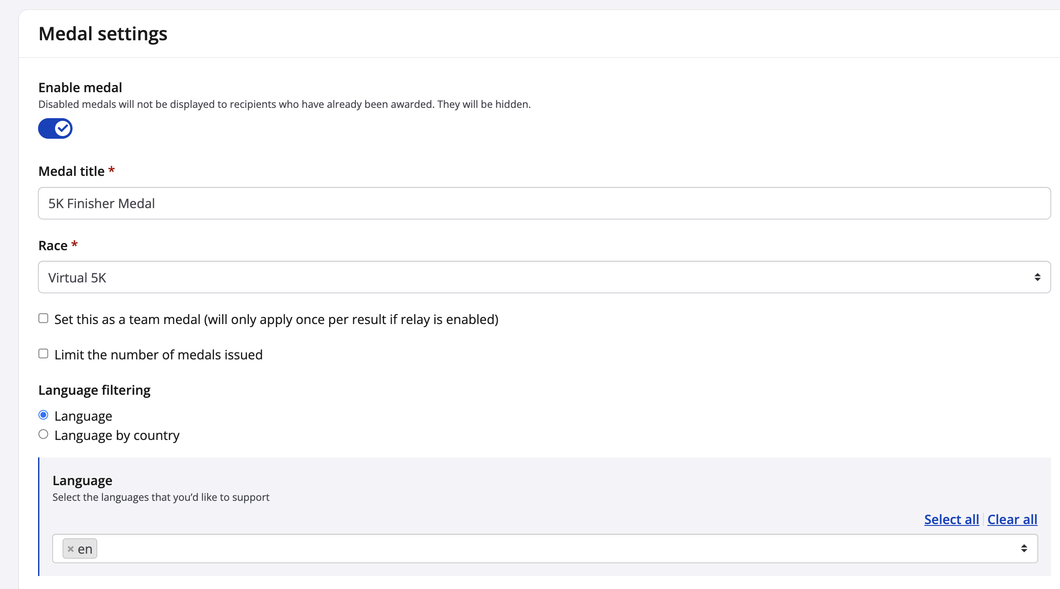Click the Clear all link
This screenshot has height=589, width=1060.
(x=1012, y=519)
